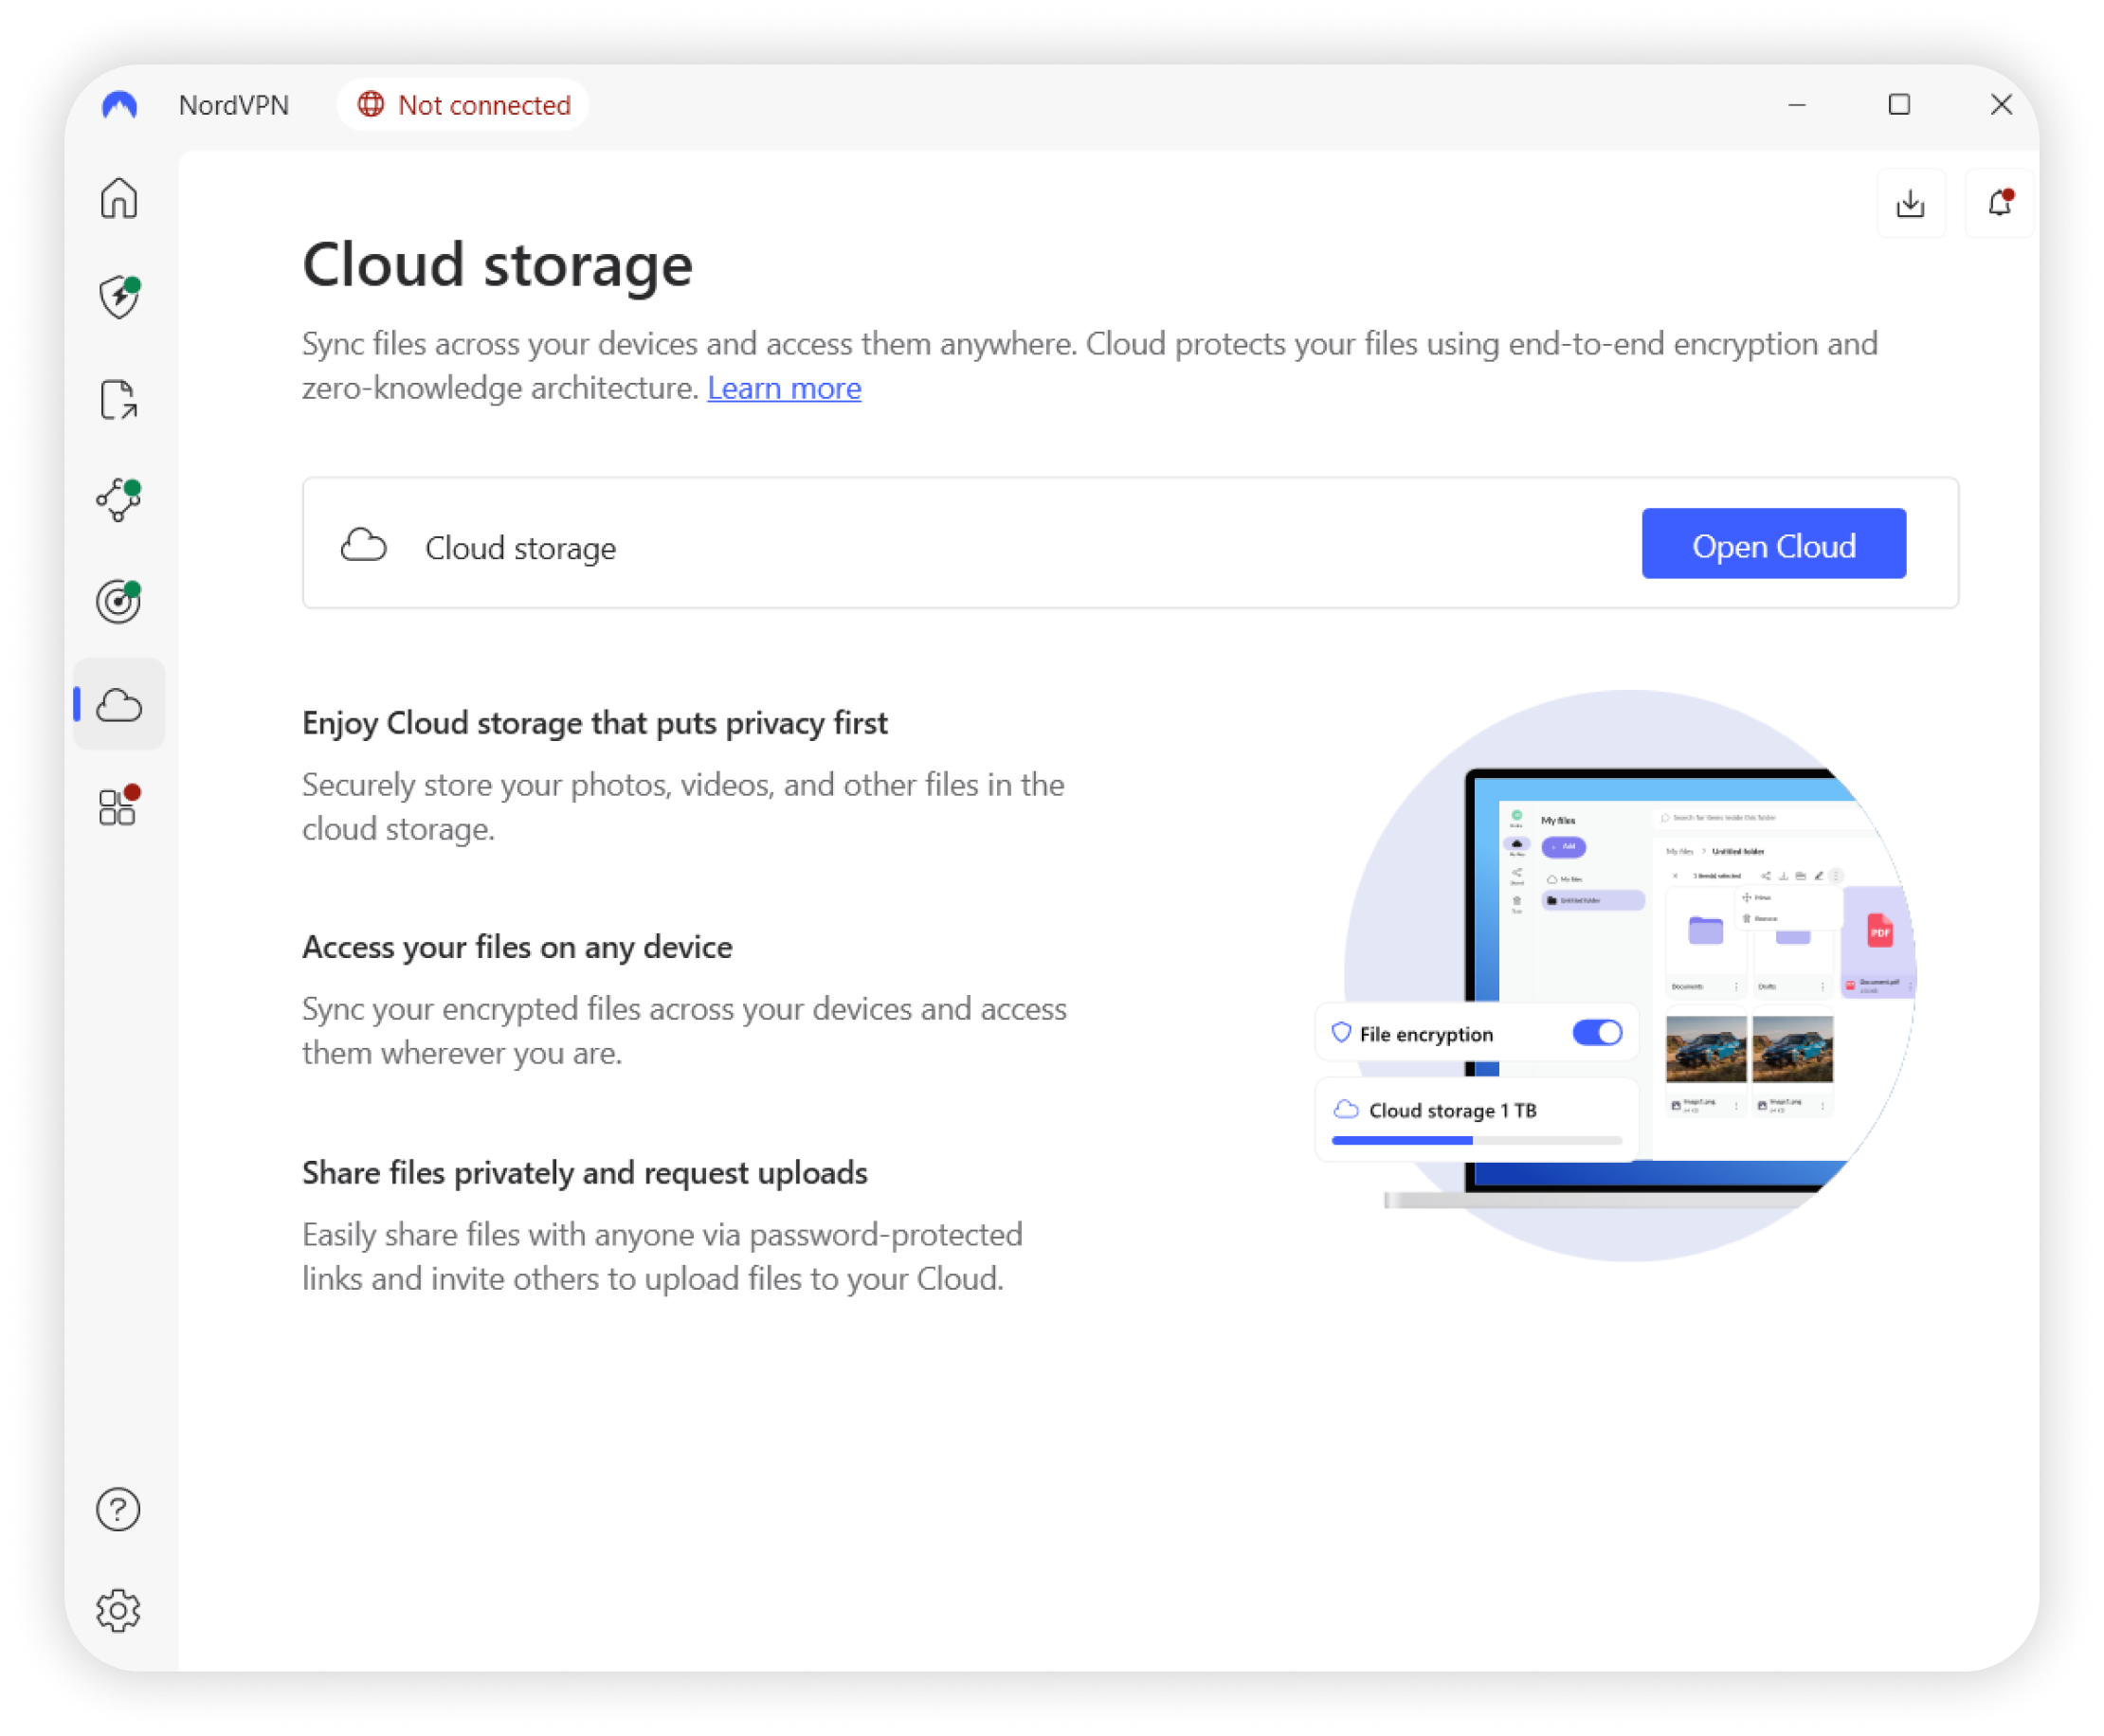This screenshot has width=2104, height=1736.
Task: Open the notifications bell
Action: (x=1999, y=204)
